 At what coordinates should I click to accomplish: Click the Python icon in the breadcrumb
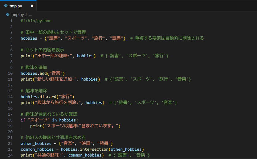pyautogui.click(x=8, y=14)
